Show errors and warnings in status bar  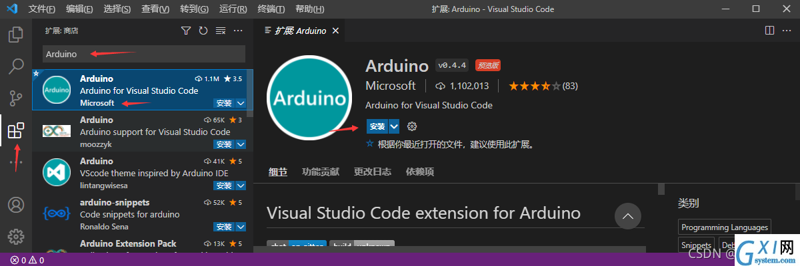coord(27,260)
